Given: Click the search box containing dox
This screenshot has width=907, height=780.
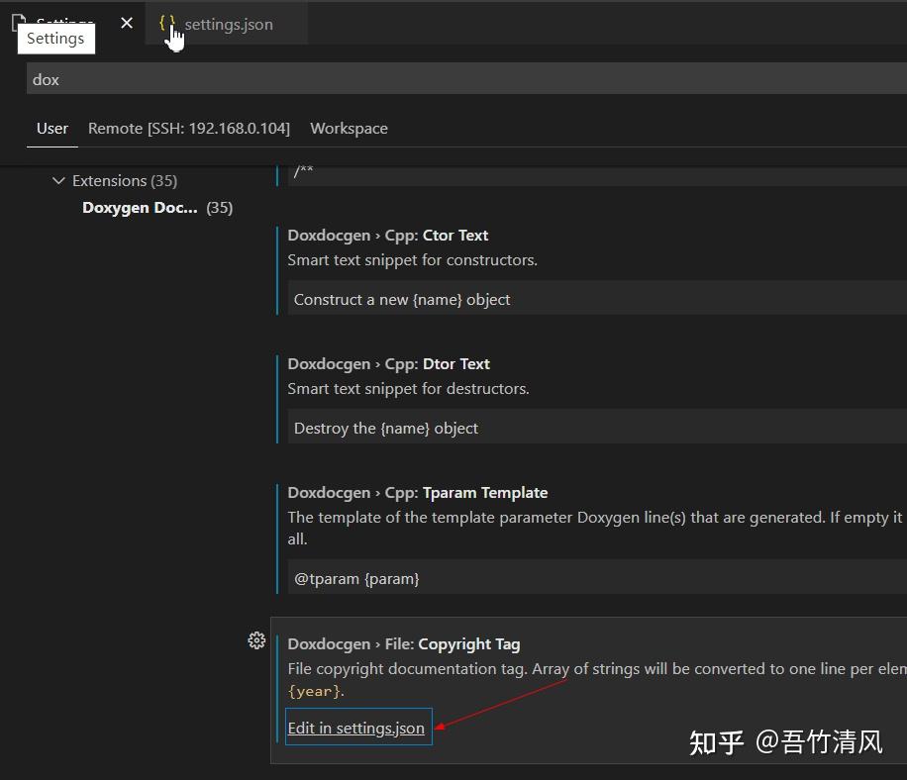Looking at the screenshot, I should (x=455, y=78).
